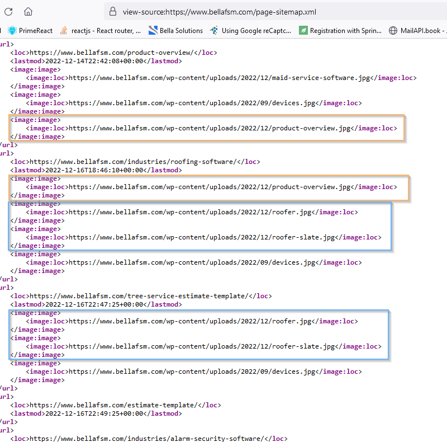Go to the browser home page

click(x=28, y=11)
